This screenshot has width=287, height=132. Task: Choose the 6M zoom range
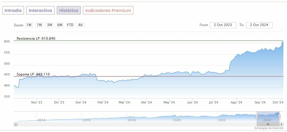60,25
